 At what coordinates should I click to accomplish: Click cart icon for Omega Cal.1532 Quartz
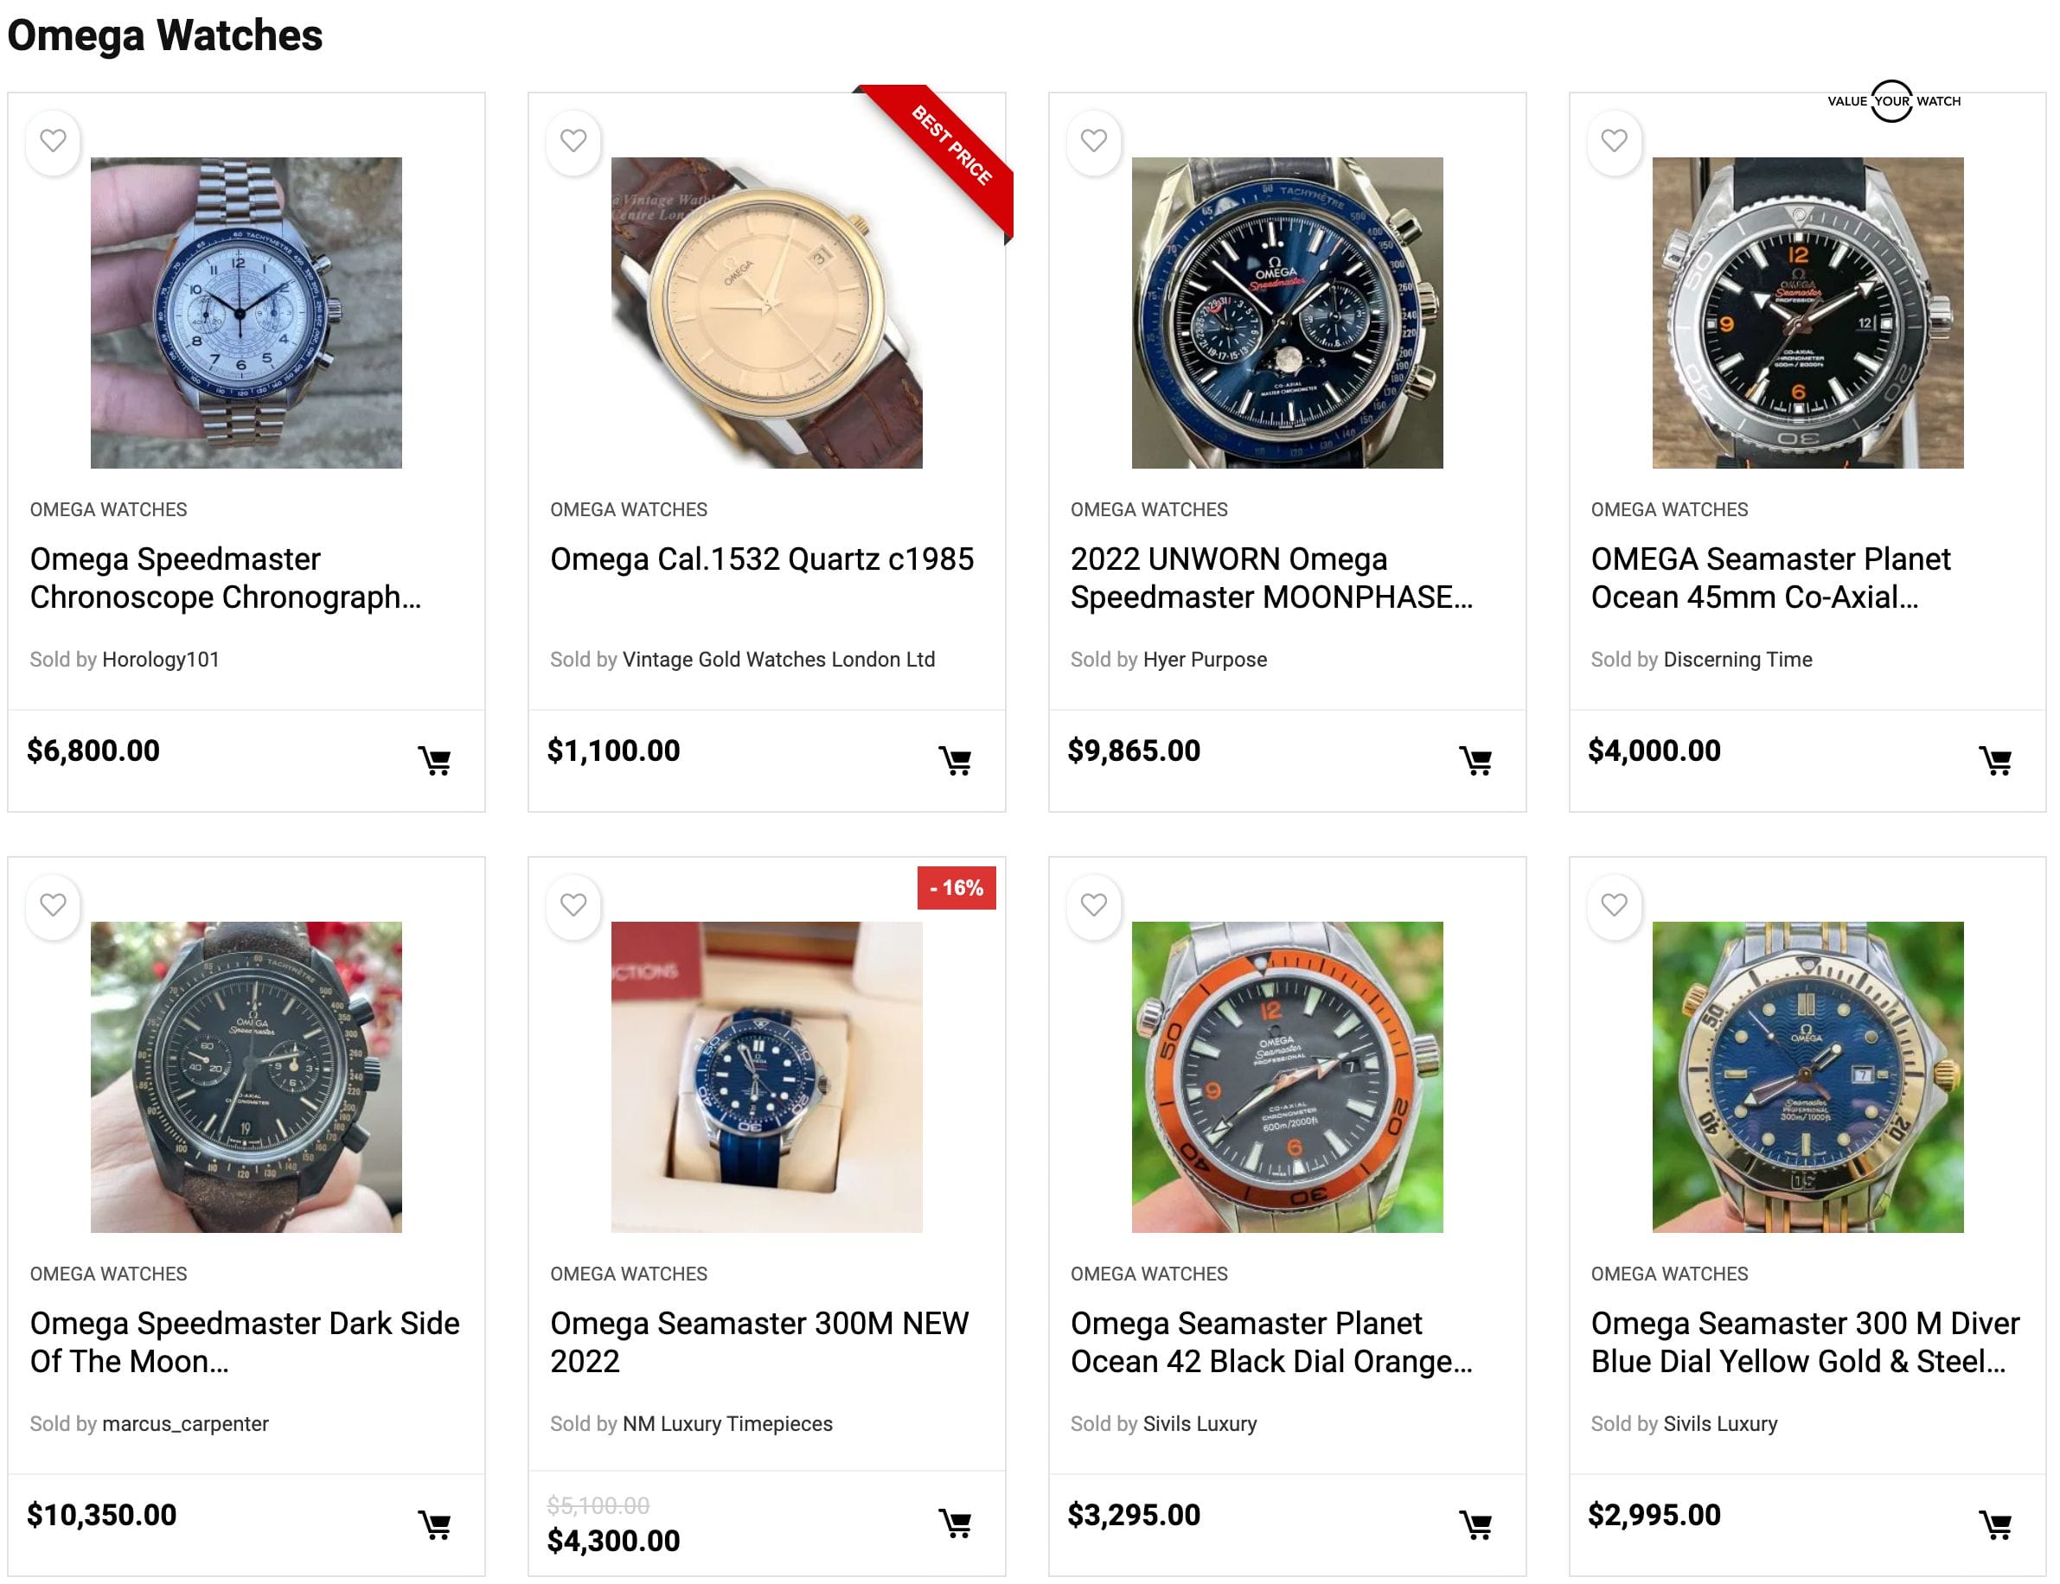(x=955, y=761)
